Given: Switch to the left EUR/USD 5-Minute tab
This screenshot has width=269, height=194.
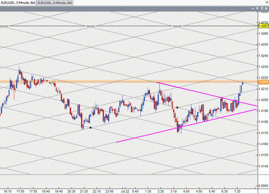Looking at the screenshot, I should click(18, 3).
